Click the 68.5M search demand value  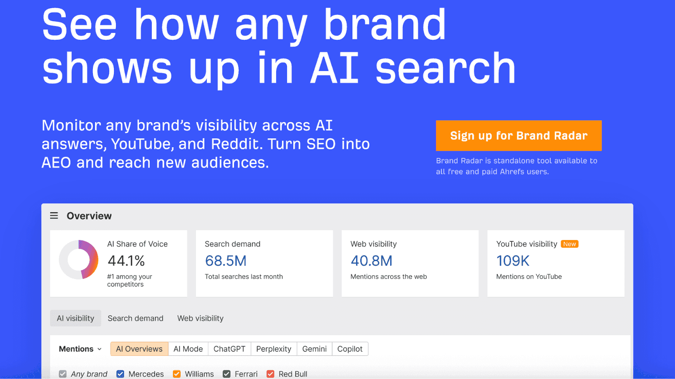[x=226, y=261]
